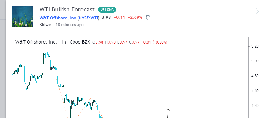Select the 1h interval label on chart

63,42
